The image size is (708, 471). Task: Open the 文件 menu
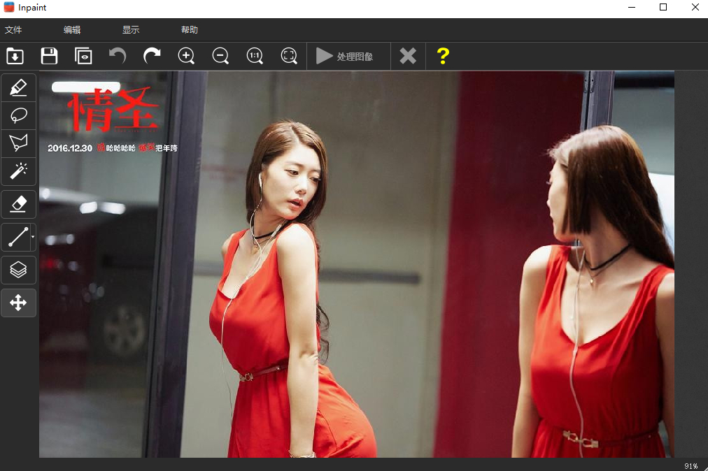(x=13, y=30)
